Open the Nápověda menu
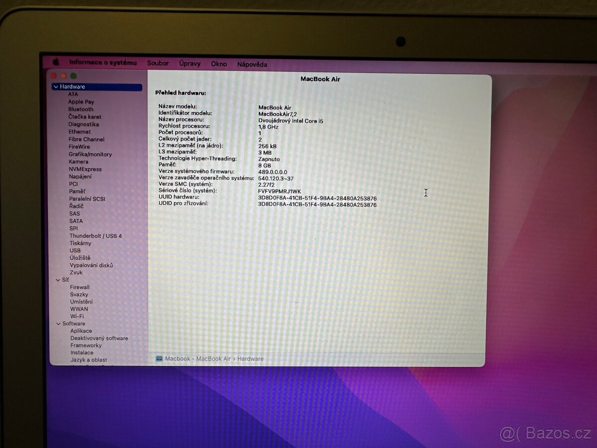 point(252,64)
